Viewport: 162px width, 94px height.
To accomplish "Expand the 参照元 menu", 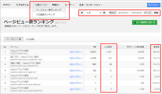I will point(56,5).
